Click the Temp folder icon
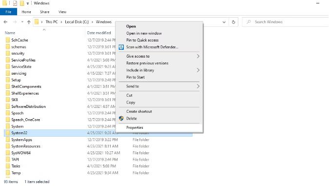The height and width of the screenshot is (186, 329). click(x=8, y=173)
